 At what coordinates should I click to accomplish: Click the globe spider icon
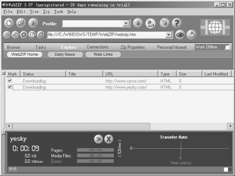pos(164,23)
